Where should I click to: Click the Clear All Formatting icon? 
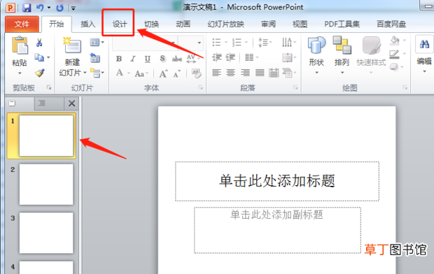pos(196,73)
